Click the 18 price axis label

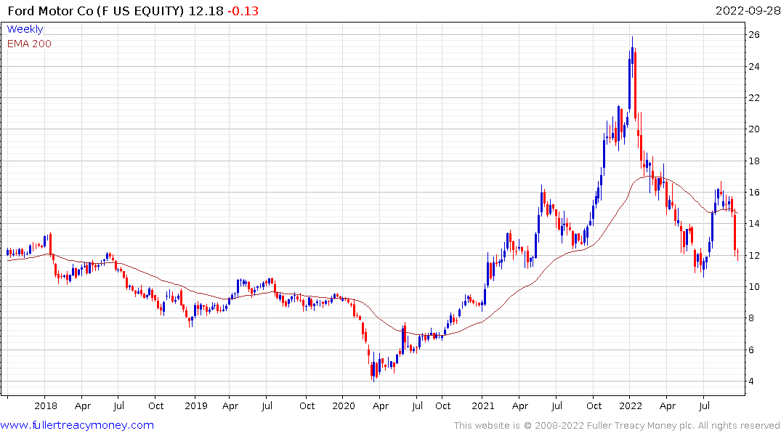pos(754,161)
